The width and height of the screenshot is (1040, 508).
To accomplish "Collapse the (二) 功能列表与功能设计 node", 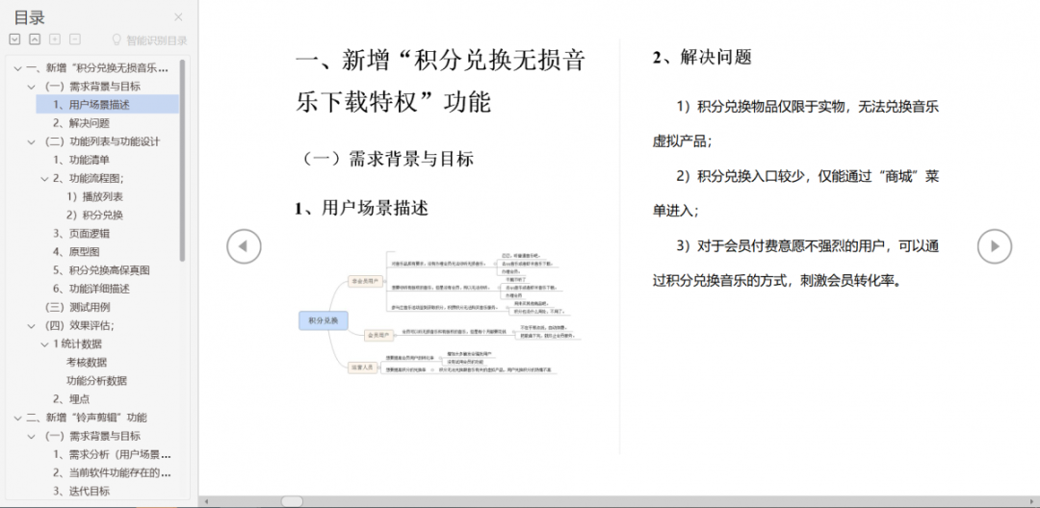I will 31,141.
